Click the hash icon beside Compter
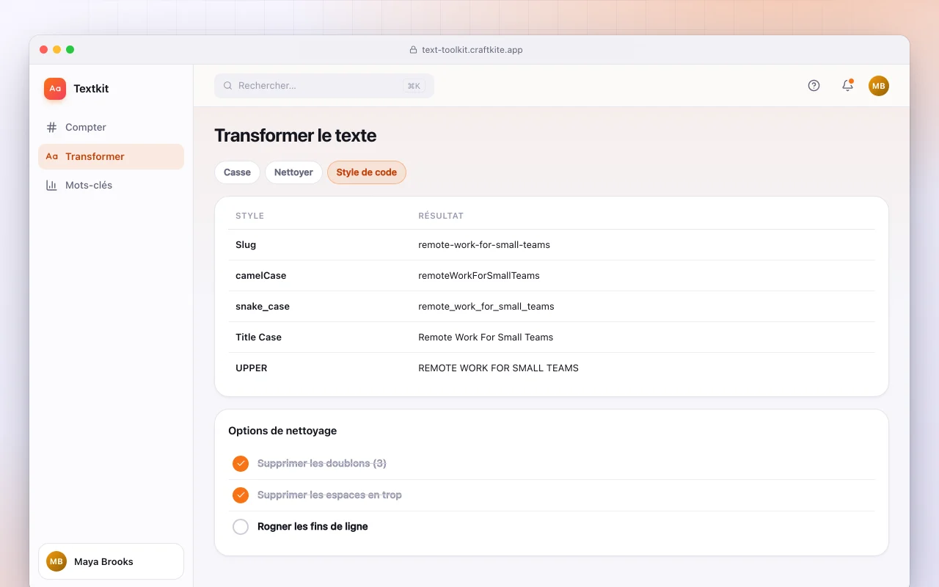This screenshot has width=939, height=587. click(x=51, y=127)
